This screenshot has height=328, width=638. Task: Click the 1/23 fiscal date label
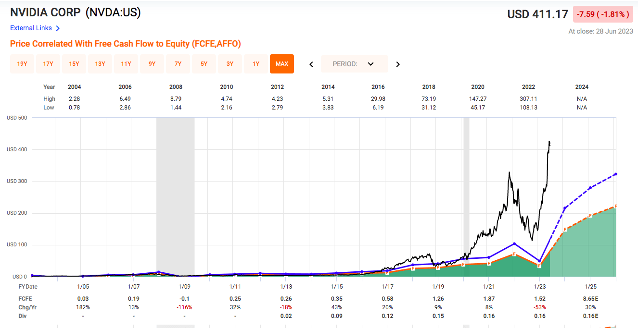539,287
